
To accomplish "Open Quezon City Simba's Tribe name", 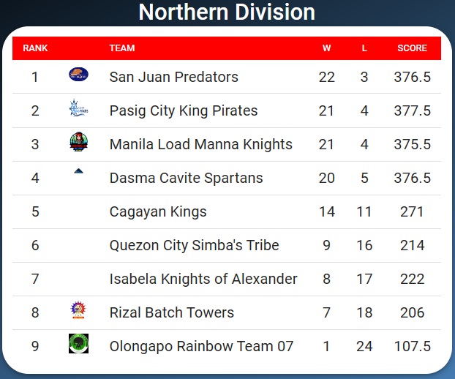I will (194, 245).
